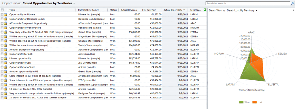Click the EEMEA axis label on chart

click(282, 54)
